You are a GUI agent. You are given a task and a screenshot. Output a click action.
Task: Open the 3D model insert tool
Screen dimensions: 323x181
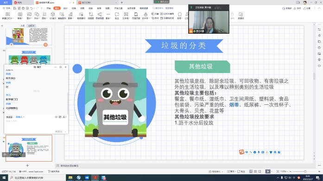(x=53, y=15)
